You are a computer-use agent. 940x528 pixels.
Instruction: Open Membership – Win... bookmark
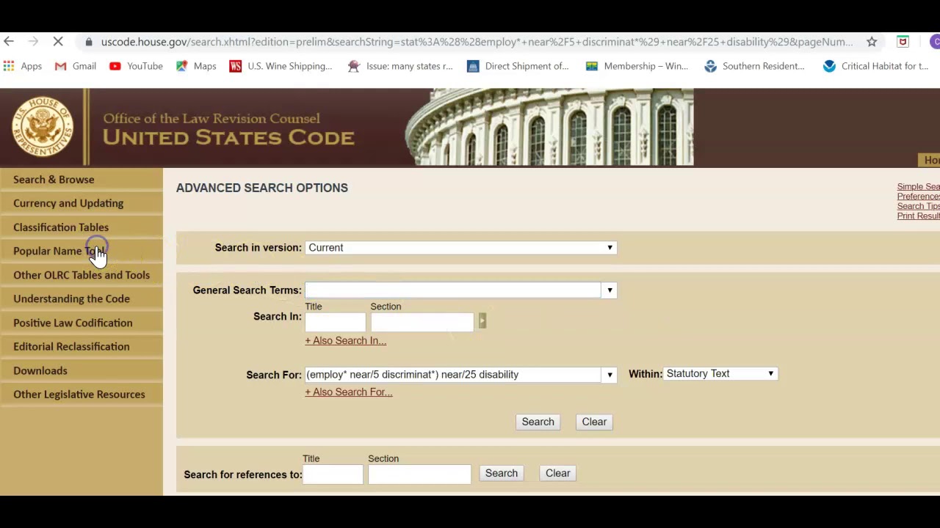point(637,66)
